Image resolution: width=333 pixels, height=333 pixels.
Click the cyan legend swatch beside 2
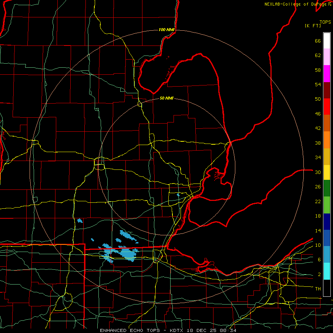(x=327, y=271)
